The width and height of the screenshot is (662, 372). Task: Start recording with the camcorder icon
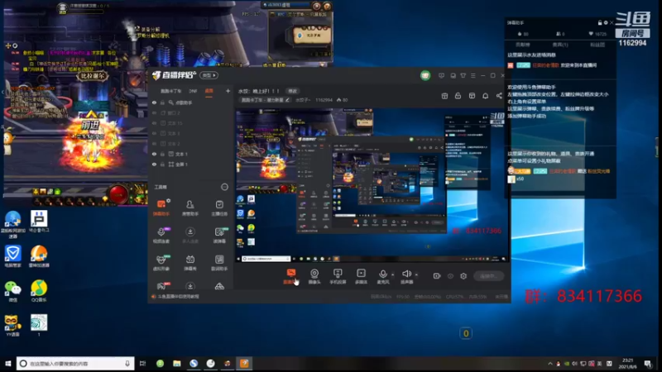coord(437,276)
